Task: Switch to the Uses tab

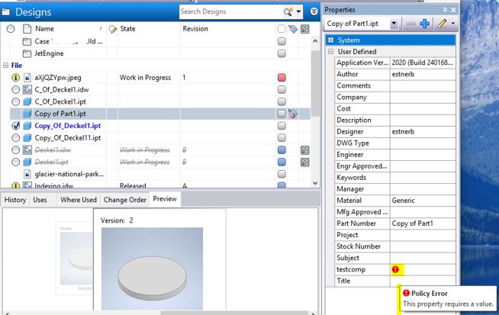Action: [40, 200]
